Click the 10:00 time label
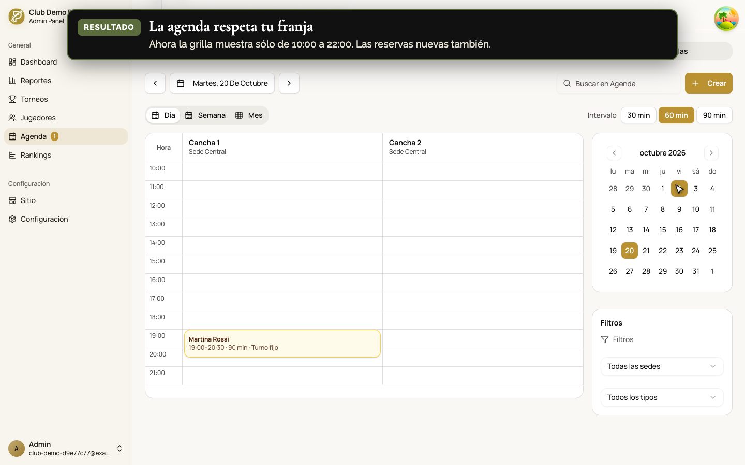Image resolution: width=745 pixels, height=465 pixels. (x=157, y=168)
